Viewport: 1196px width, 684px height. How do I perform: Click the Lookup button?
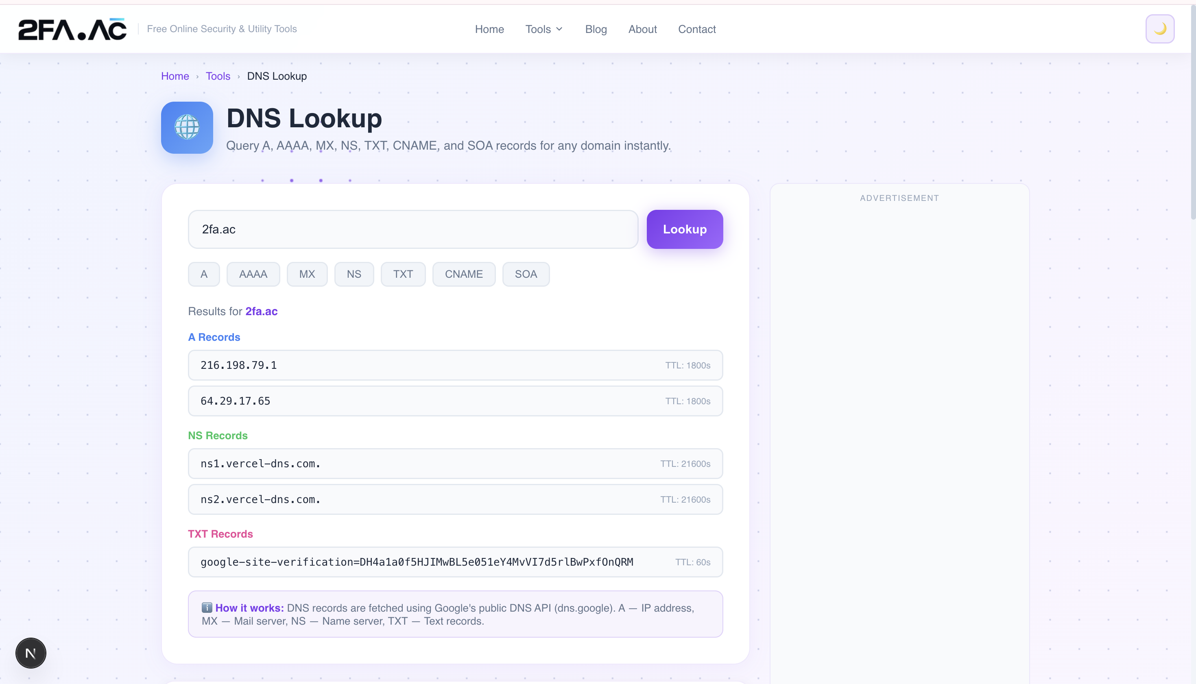tap(684, 229)
